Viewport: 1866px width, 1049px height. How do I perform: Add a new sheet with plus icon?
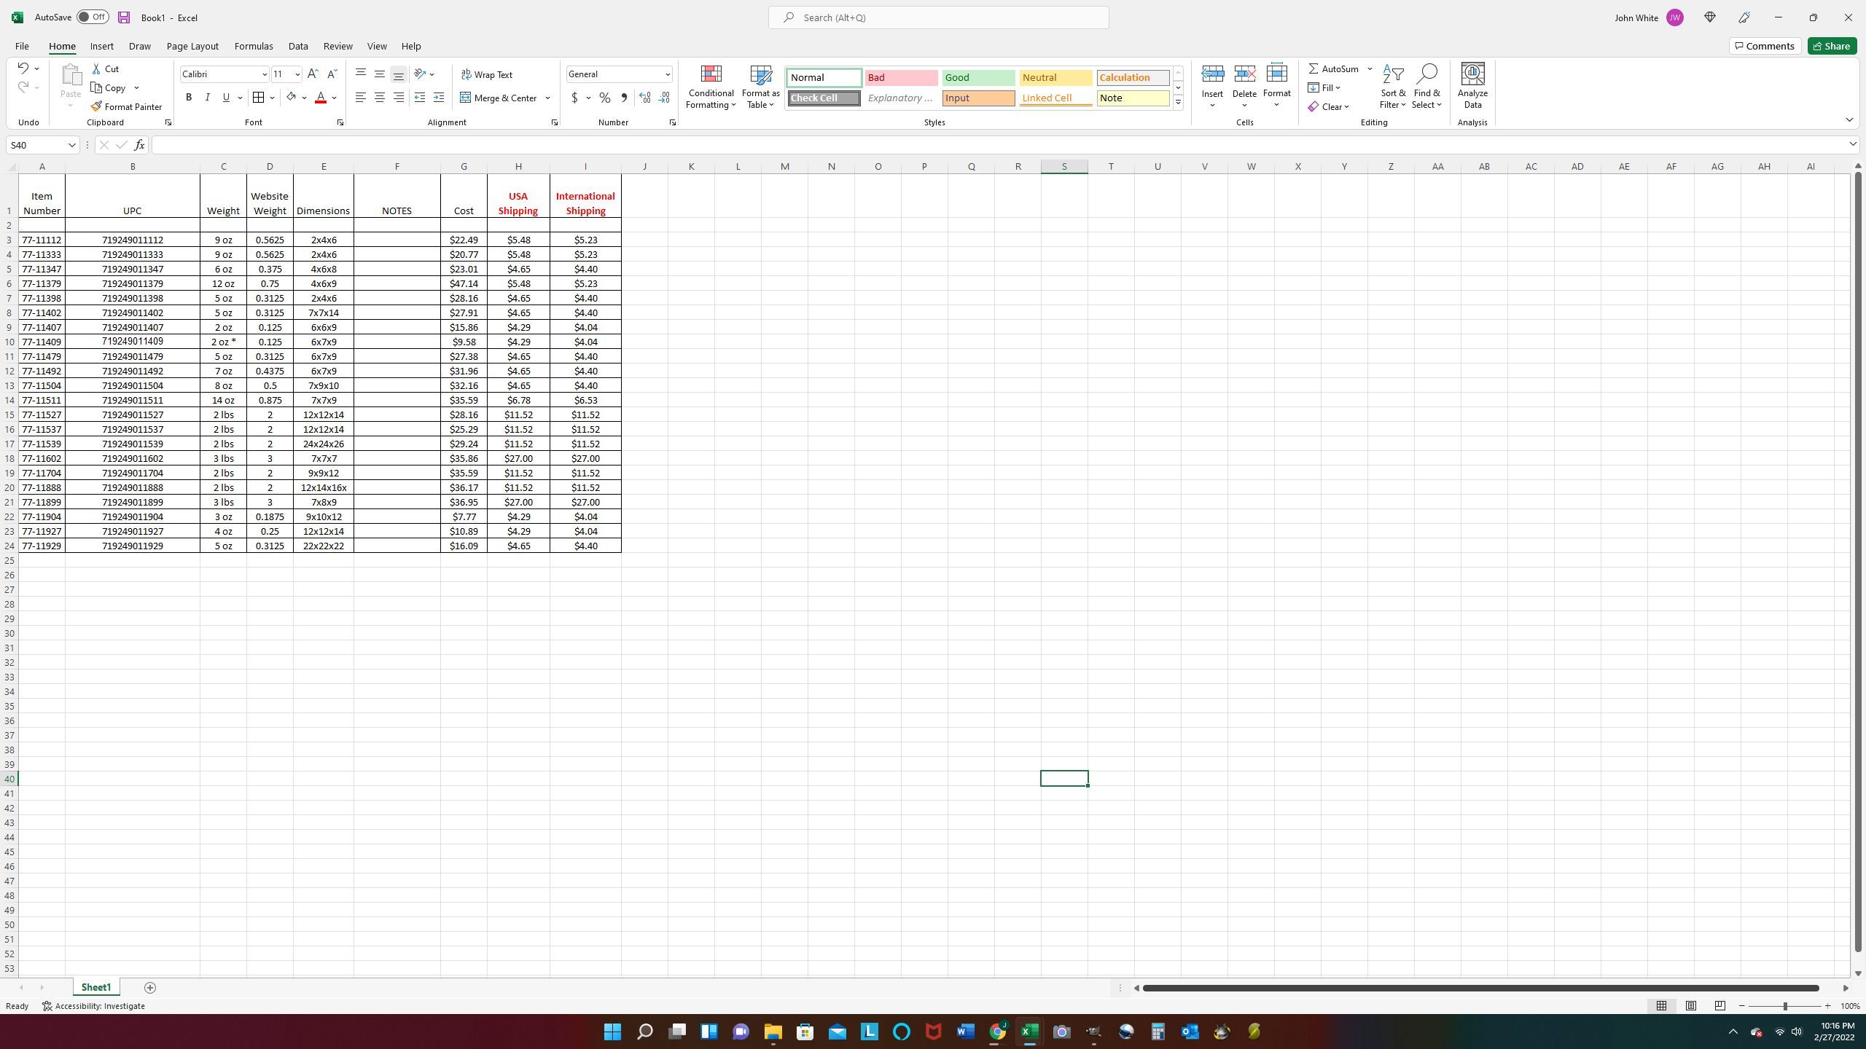click(150, 988)
